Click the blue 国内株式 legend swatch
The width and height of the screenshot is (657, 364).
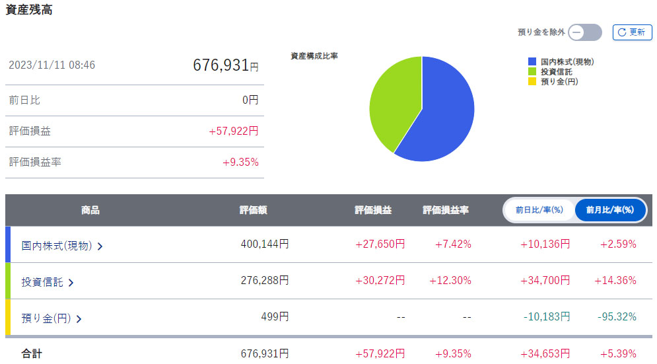(x=532, y=61)
